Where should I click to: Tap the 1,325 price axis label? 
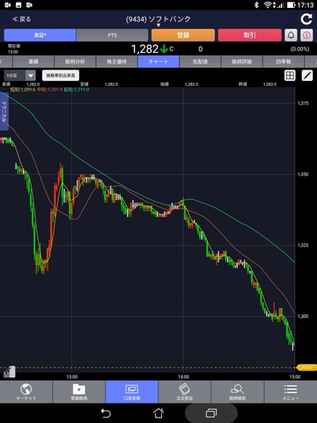coord(303,245)
